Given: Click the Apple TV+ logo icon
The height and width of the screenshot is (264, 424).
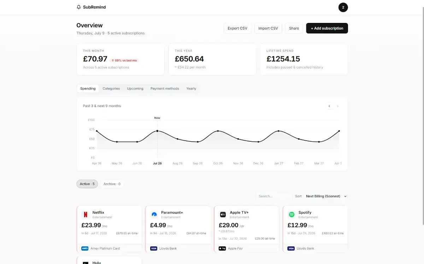Looking at the screenshot, I should [223, 214].
